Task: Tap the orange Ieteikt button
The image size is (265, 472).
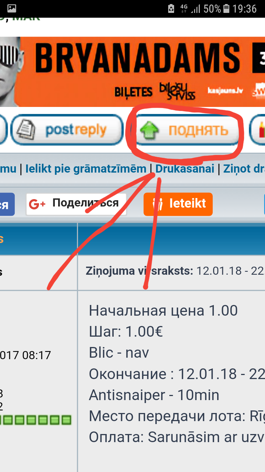Action: pos(178,204)
